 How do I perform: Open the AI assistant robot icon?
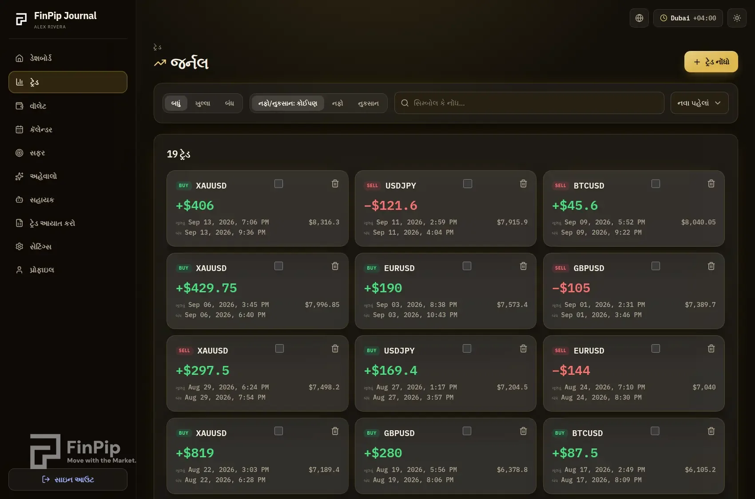coord(19,200)
